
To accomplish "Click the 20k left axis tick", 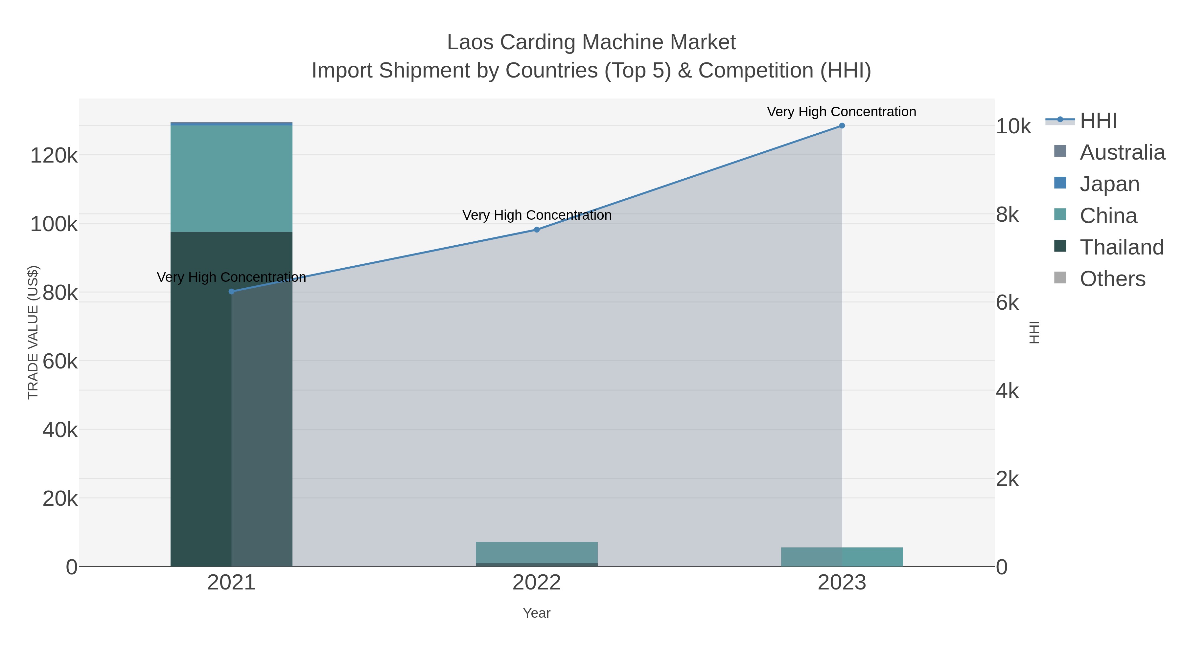I will click(60, 499).
